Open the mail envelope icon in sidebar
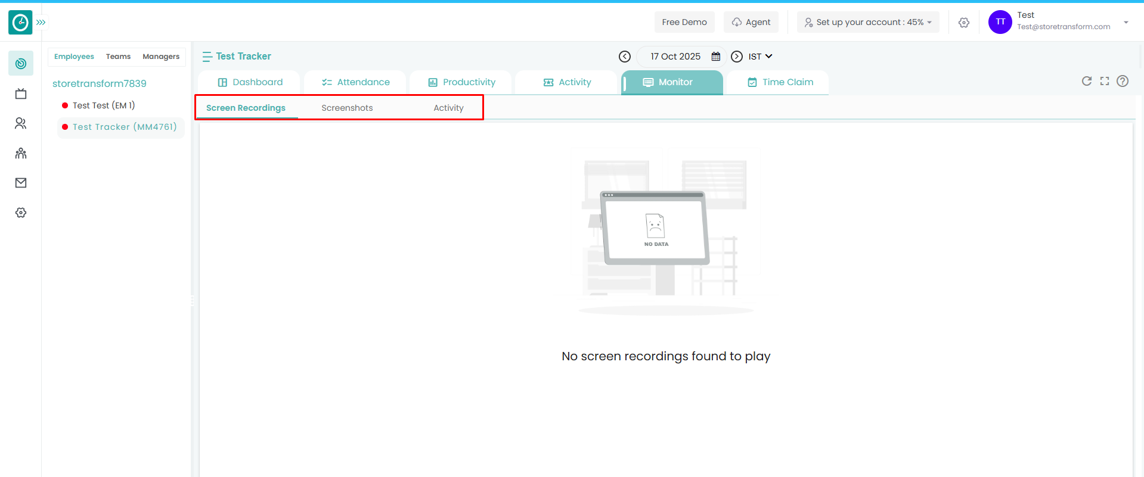1144x477 pixels. click(x=21, y=183)
